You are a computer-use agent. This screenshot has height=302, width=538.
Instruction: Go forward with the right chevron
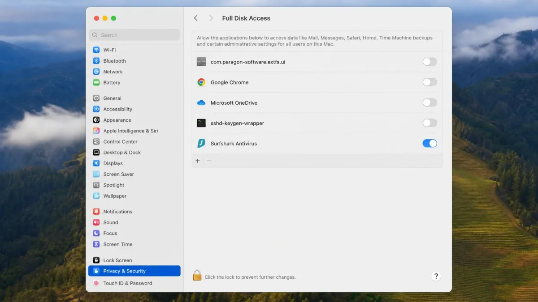[211, 18]
